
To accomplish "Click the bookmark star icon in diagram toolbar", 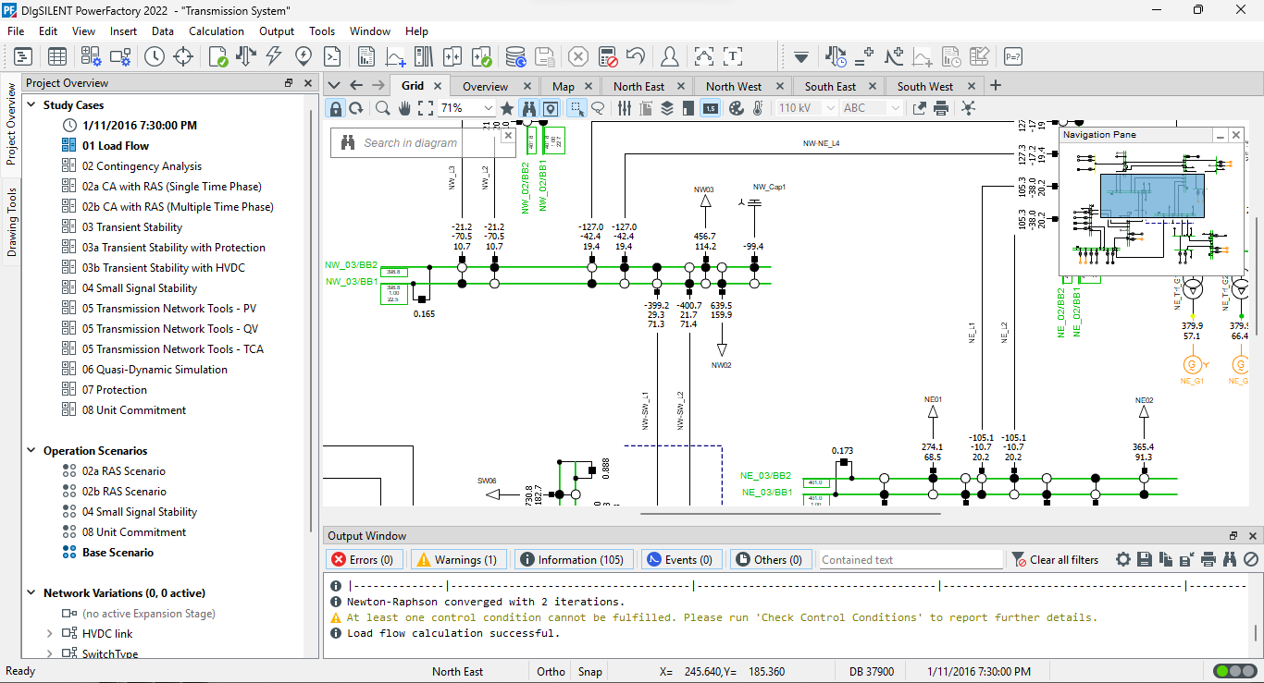I will (507, 108).
